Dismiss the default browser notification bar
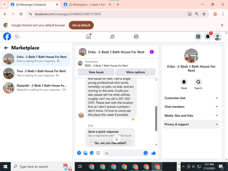This screenshot has height=171, width=228. coord(222,25)
